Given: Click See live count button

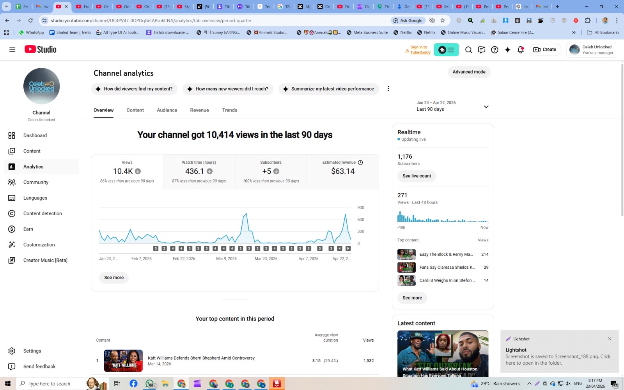Looking at the screenshot, I should pyautogui.click(x=417, y=176).
